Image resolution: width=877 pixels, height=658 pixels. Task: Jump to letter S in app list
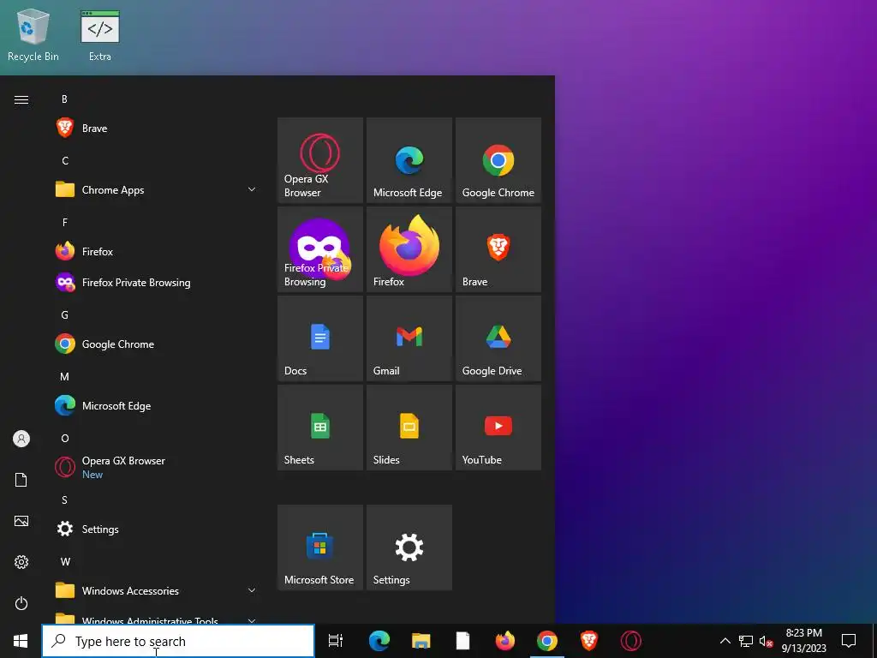pyautogui.click(x=65, y=499)
